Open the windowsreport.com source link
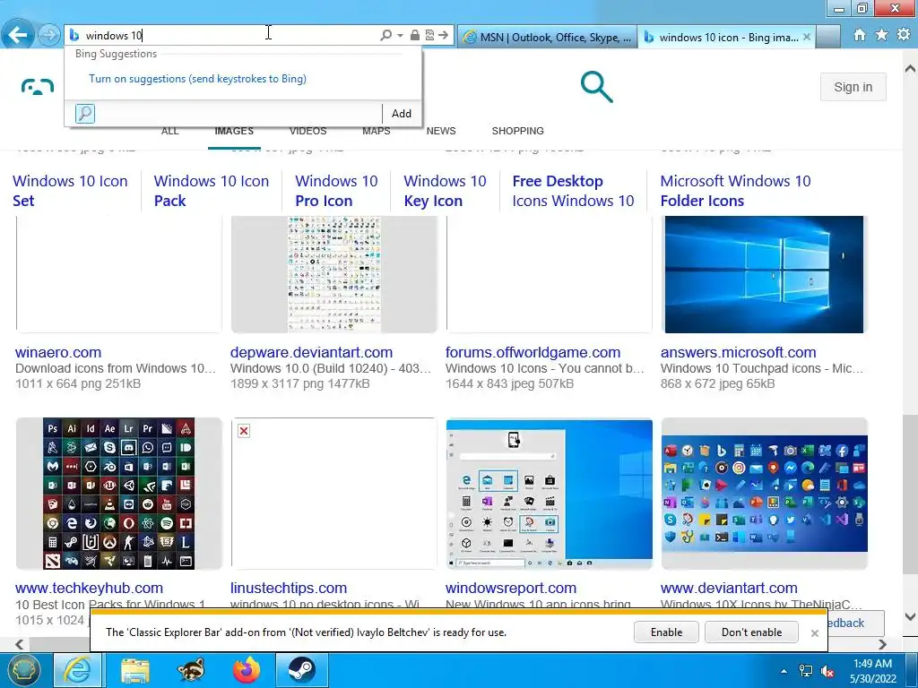This screenshot has height=688, width=918. tap(510, 588)
